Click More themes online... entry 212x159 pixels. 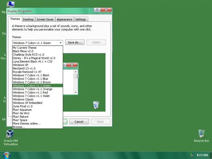[x=38, y=123]
